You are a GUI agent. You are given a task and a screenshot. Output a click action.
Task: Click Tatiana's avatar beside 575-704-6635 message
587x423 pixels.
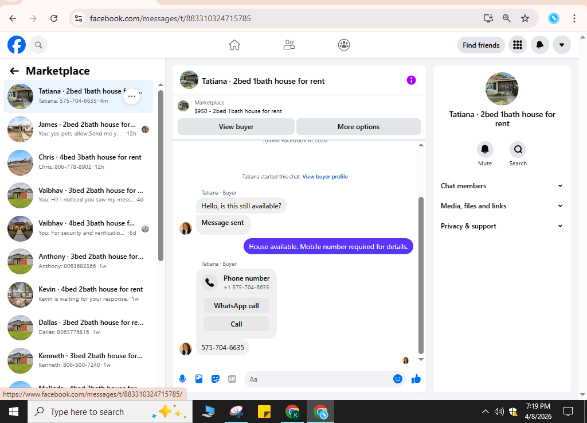point(186,348)
